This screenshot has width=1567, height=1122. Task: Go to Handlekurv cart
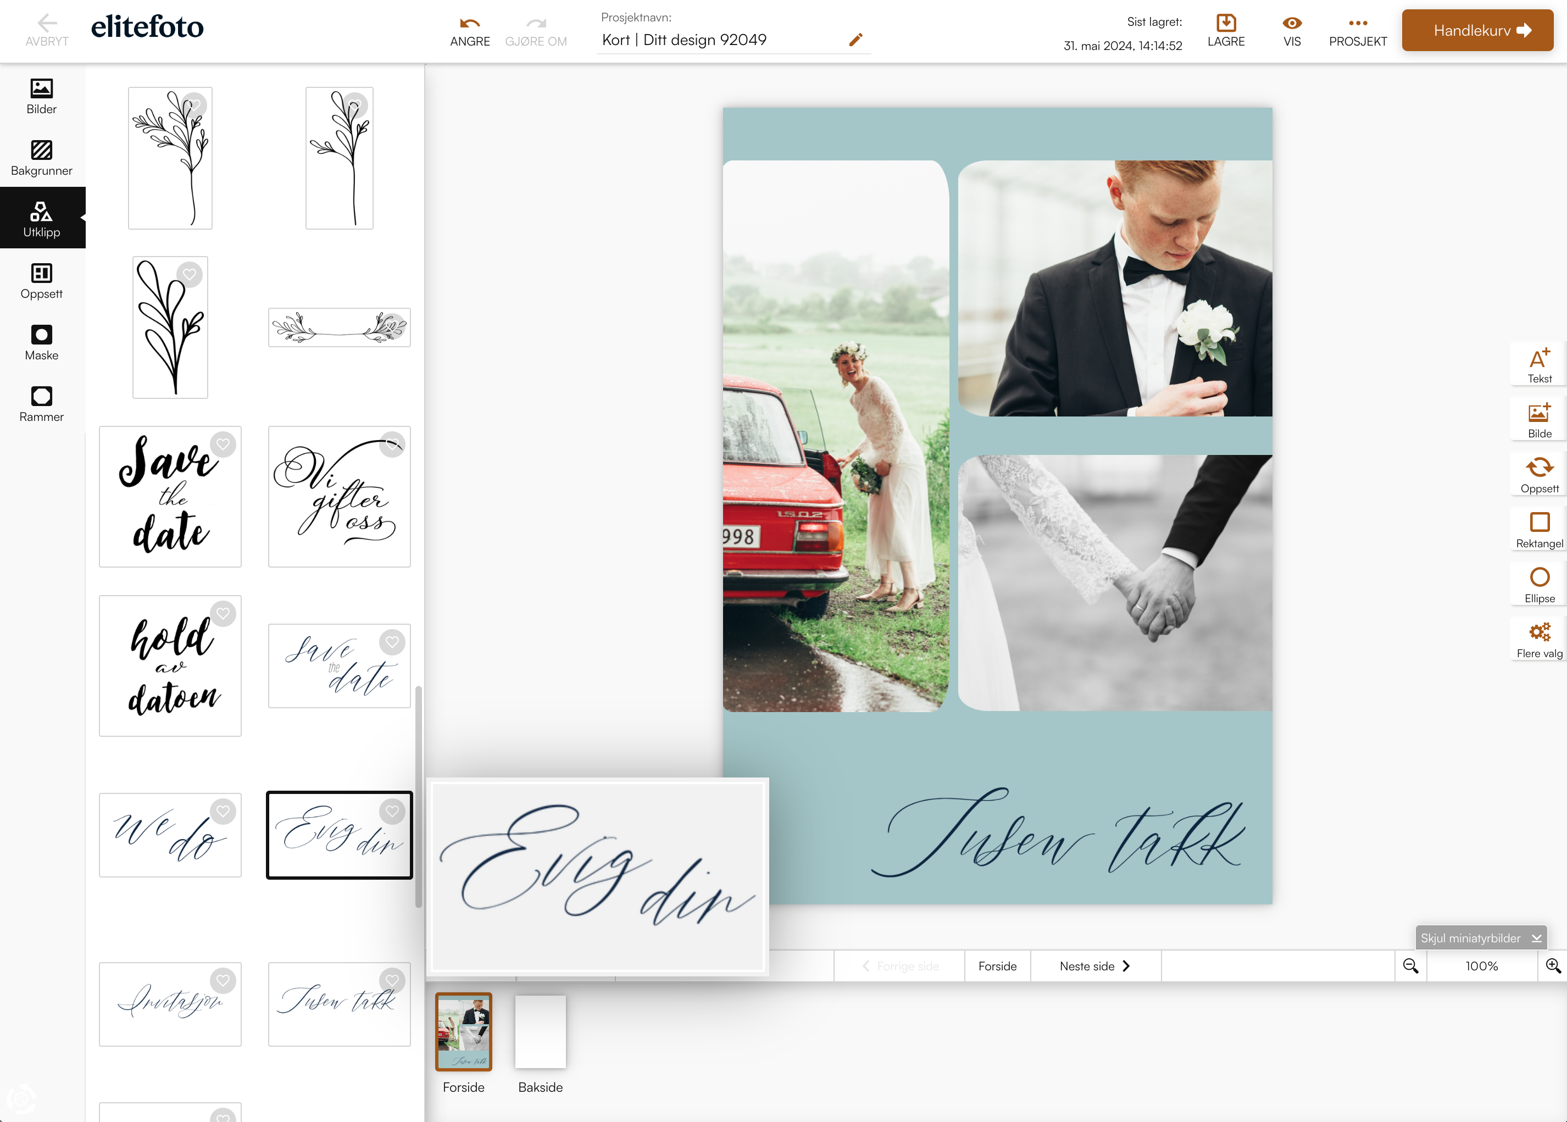1477,30
